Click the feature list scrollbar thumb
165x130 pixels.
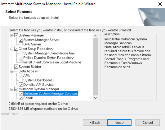tap(96, 67)
